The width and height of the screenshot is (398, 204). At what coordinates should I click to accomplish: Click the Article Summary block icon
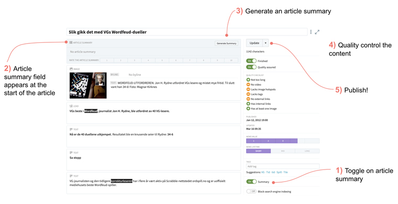point(71,42)
